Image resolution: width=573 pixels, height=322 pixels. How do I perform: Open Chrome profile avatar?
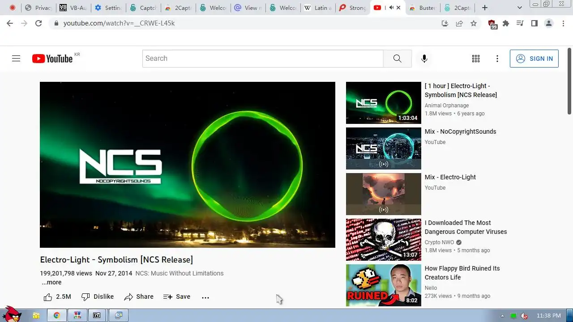click(x=549, y=23)
